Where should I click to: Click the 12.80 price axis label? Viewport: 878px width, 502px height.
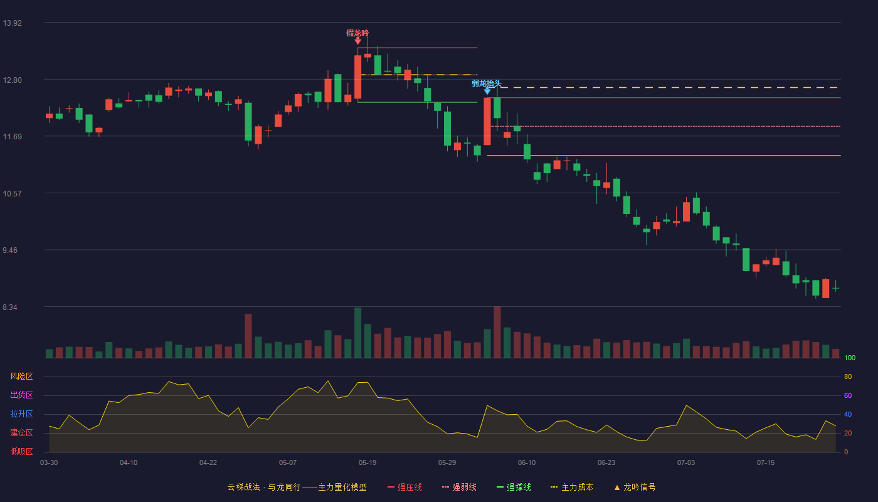(12, 80)
